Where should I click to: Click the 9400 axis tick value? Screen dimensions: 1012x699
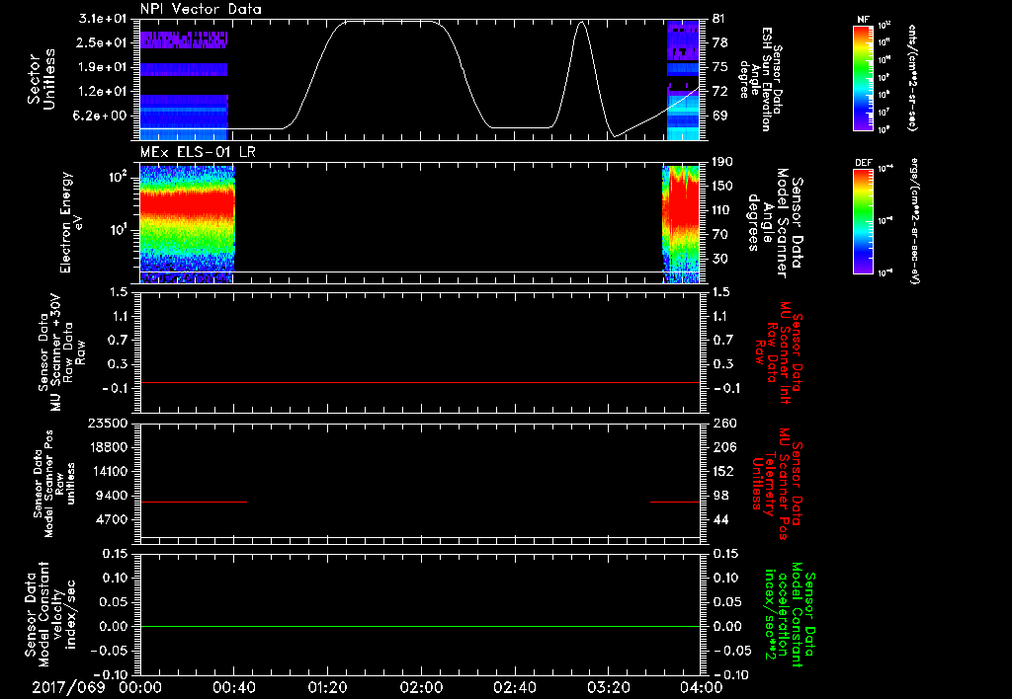[113, 496]
